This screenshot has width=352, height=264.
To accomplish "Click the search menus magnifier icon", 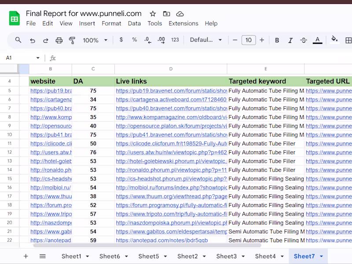I will (x=18, y=40).
